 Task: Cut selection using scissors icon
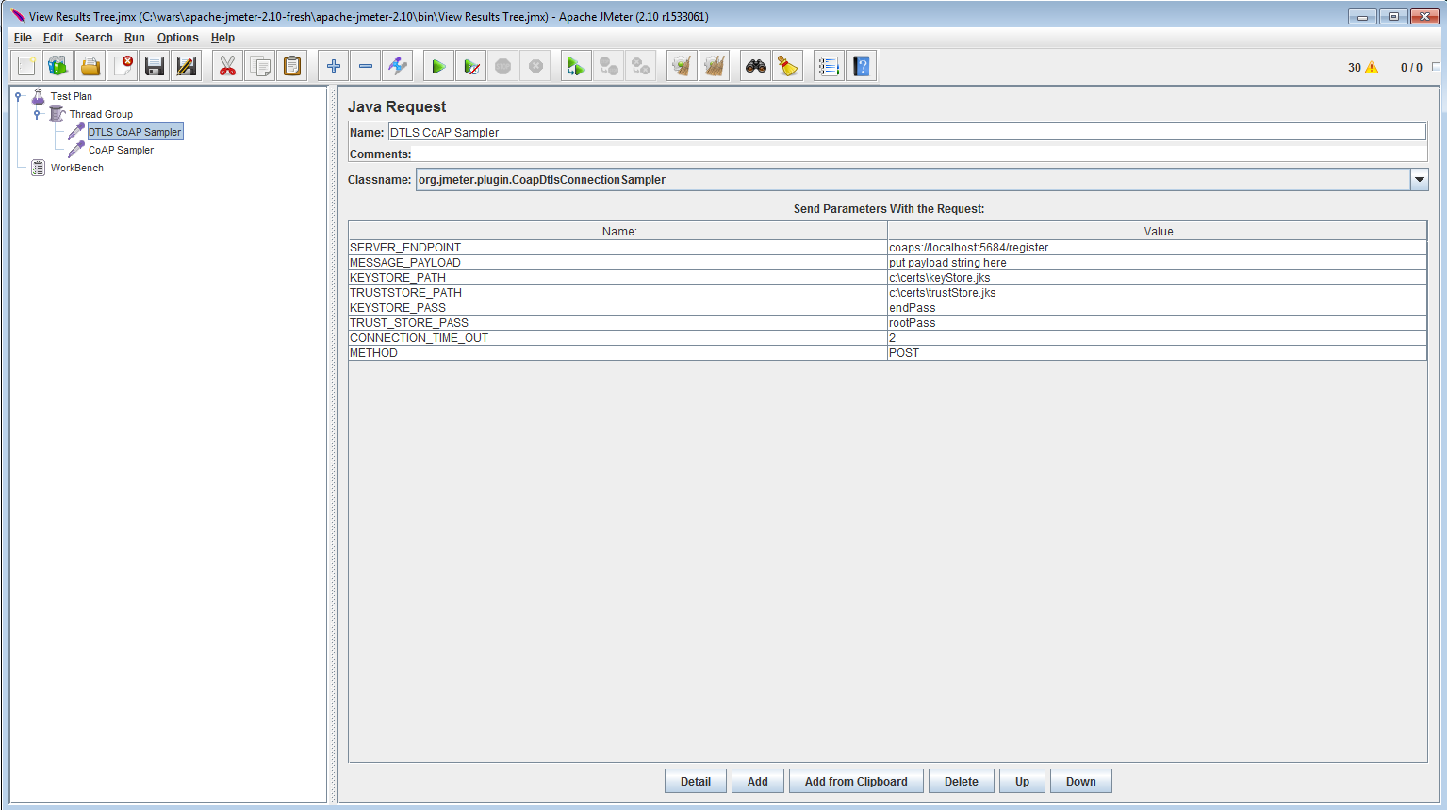(x=227, y=66)
